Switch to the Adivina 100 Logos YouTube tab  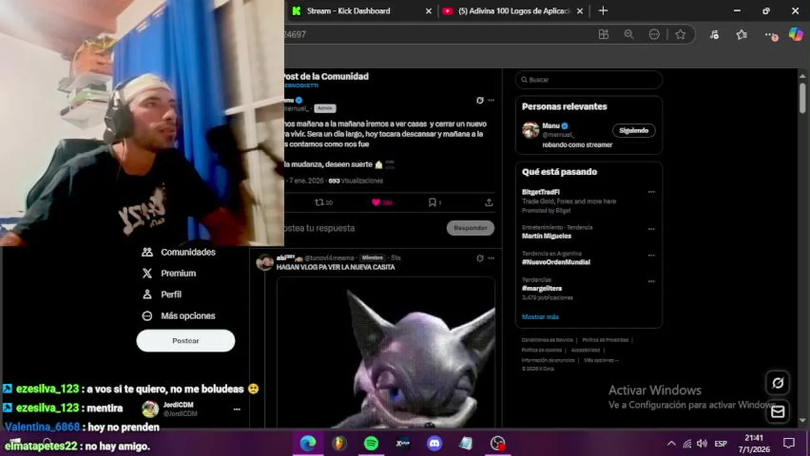pos(514,11)
